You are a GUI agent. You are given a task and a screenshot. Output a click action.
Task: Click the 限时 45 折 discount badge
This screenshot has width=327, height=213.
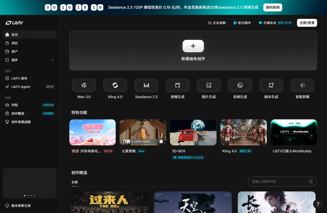[285, 23]
